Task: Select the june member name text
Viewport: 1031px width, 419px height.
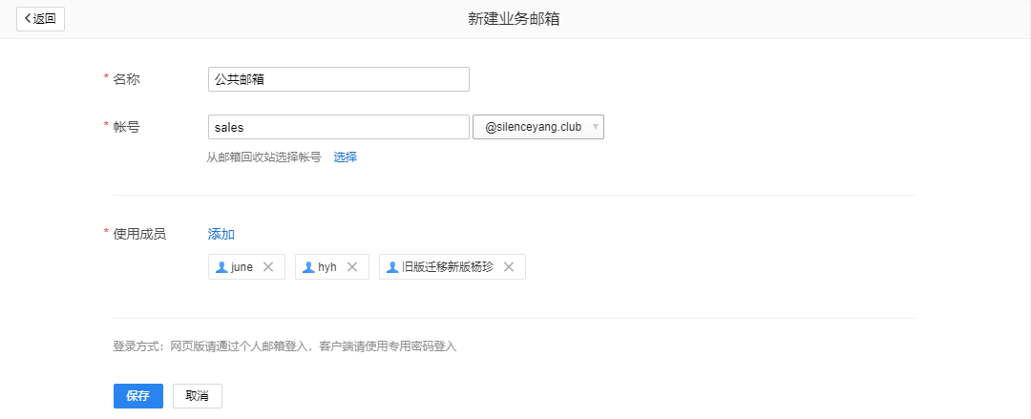Action: [242, 267]
